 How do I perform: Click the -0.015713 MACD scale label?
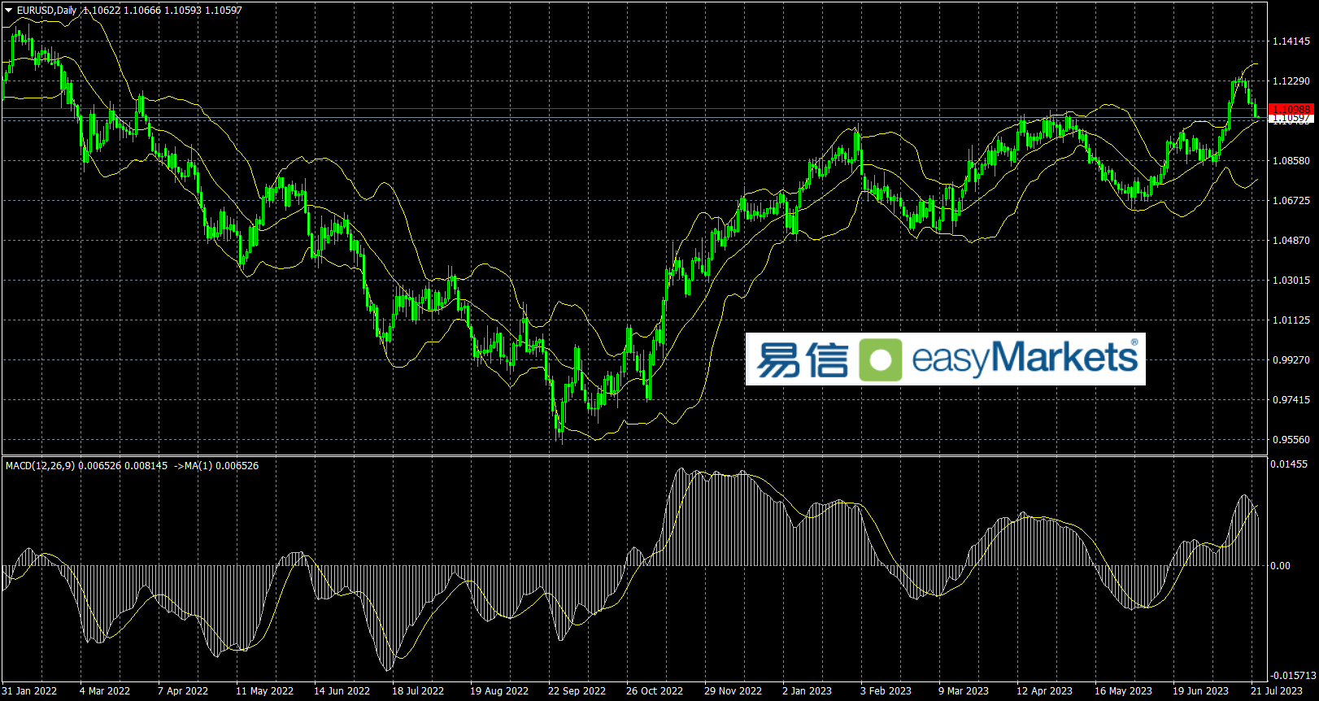1293,676
